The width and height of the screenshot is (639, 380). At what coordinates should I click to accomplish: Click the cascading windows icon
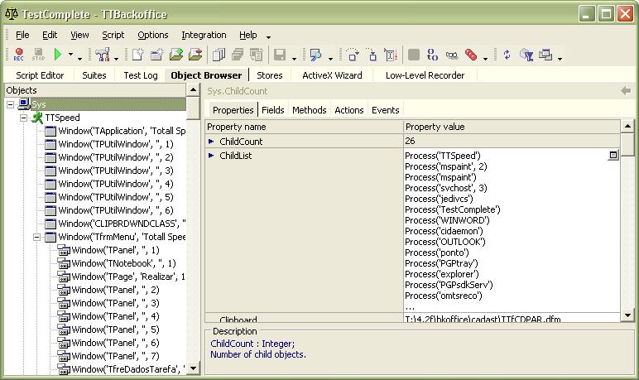click(545, 55)
